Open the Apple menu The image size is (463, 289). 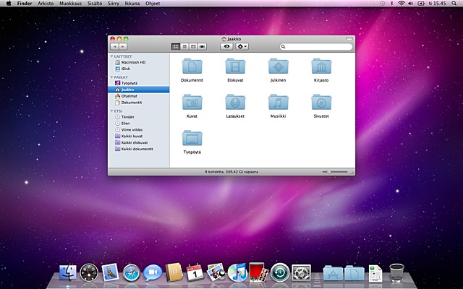[9, 3]
